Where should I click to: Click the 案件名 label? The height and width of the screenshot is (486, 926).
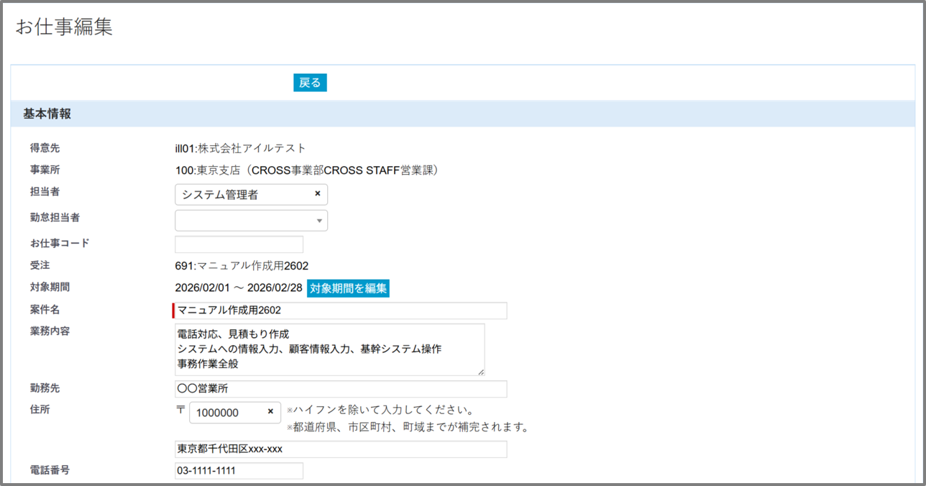coord(45,309)
